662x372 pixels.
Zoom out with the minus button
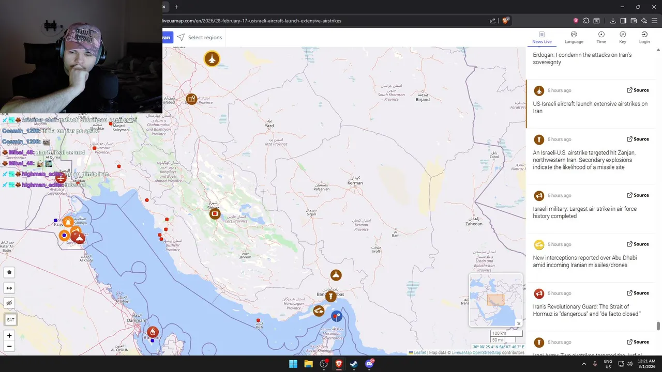(x=9, y=346)
